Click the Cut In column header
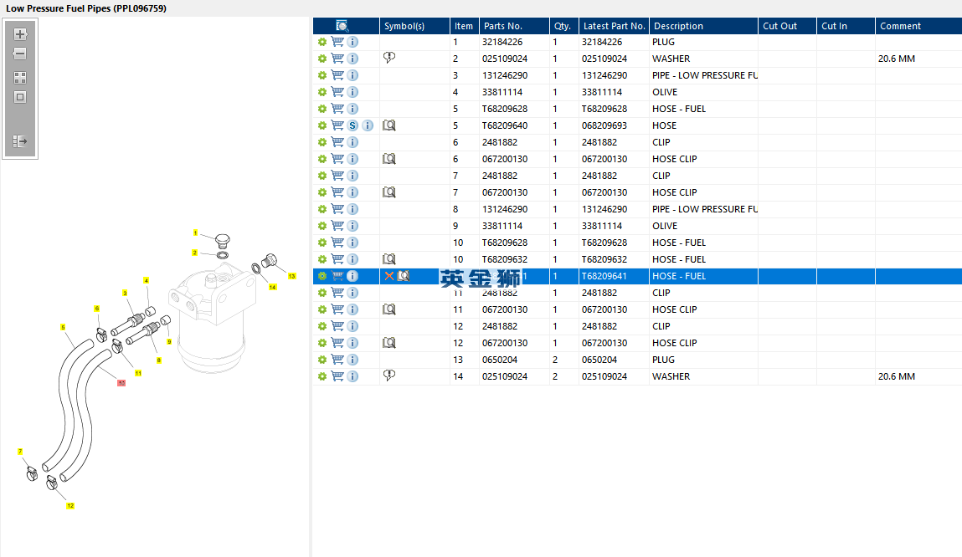 846,26
